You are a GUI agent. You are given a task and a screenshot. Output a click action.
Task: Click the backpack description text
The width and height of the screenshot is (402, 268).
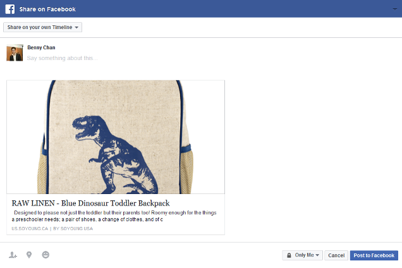(x=114, y=216)
